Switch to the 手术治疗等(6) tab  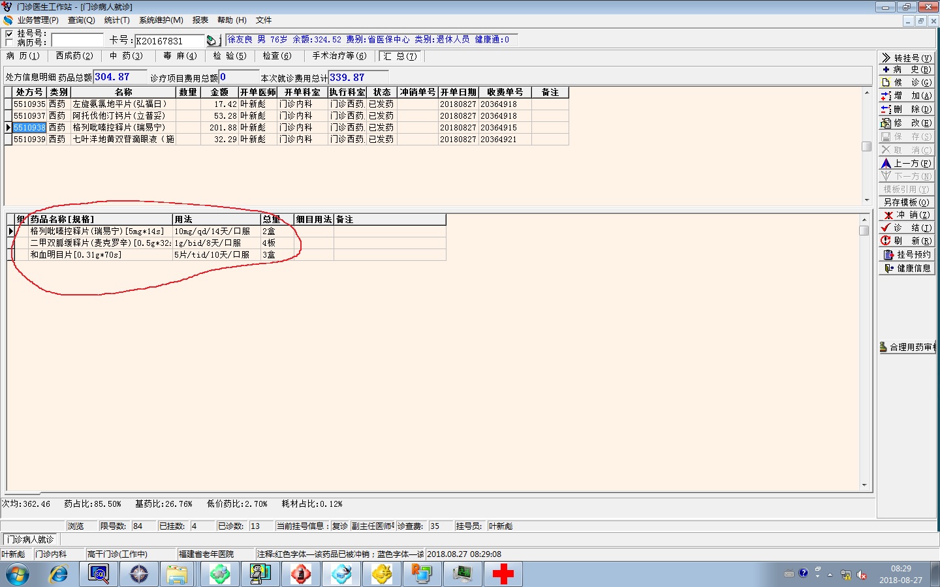339,56
